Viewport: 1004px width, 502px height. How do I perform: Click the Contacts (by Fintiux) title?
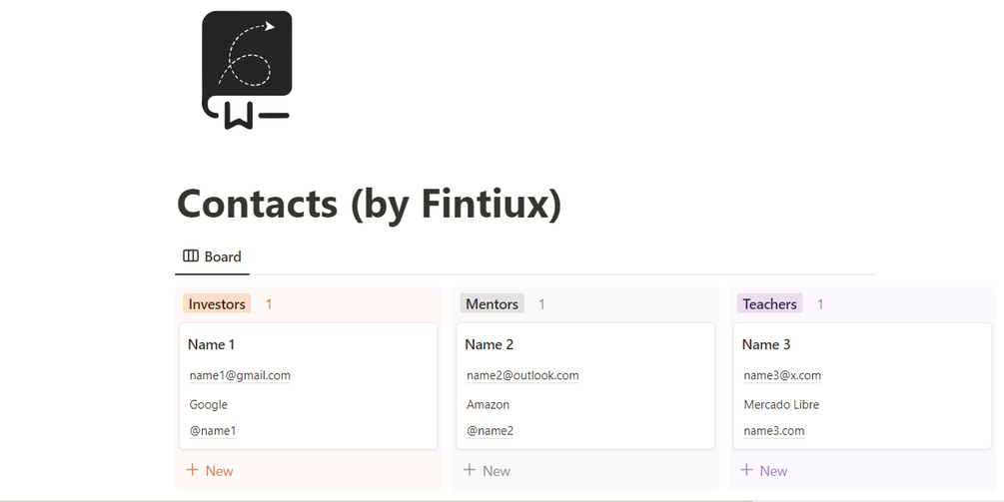click(x=369, y=204)
